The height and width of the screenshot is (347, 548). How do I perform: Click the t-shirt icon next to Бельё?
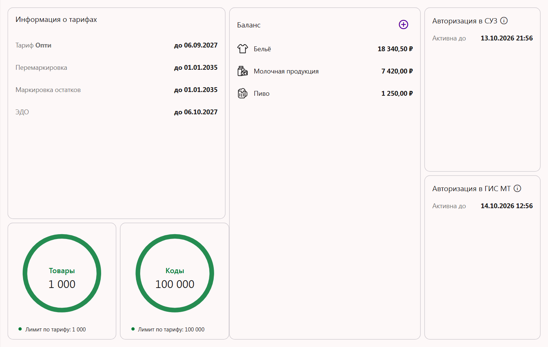click(242, 49)
